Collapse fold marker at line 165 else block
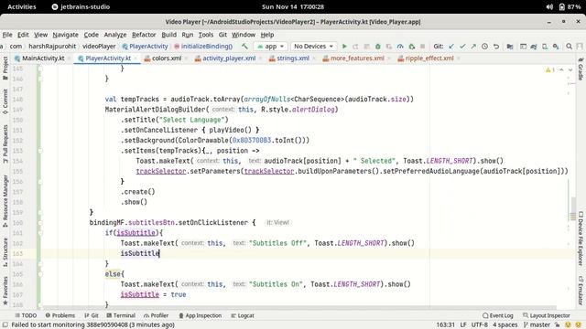Viewport: 586px width, 329px height. 40,274
